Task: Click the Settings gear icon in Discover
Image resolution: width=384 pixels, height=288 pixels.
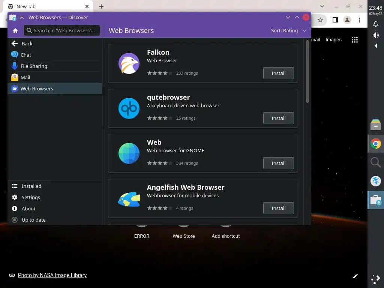Action: [15, 197]
